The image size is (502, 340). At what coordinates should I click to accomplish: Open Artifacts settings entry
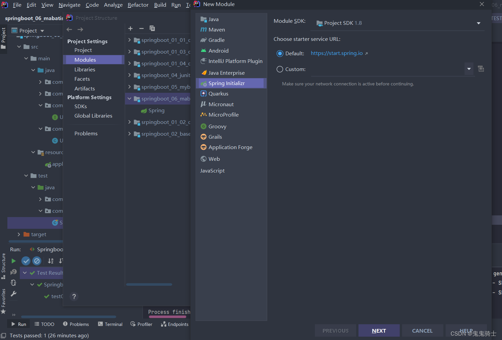tap(85, 88)
